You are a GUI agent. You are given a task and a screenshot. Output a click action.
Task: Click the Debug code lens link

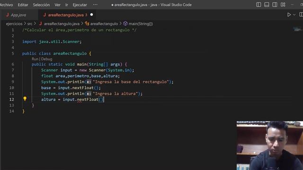46,59
